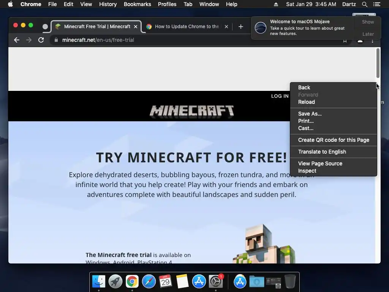Click the Dartz user name in menu bar

[x=349, y=4]
